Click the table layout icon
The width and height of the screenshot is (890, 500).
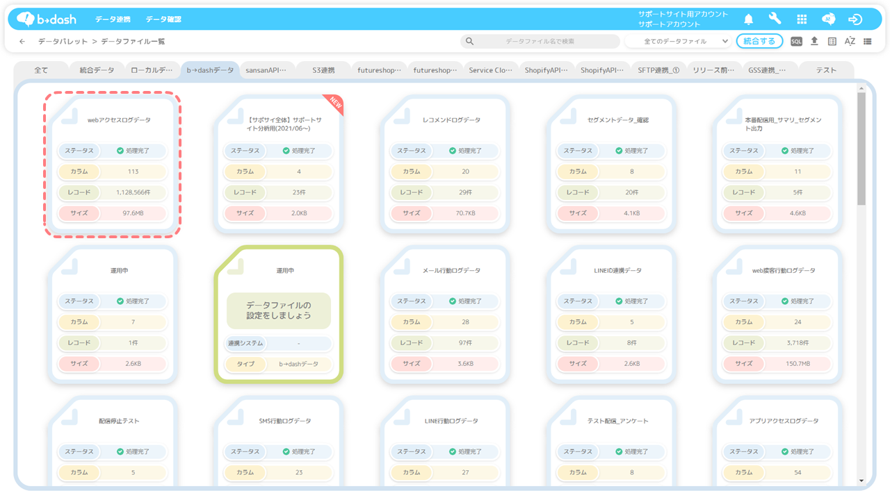point(832,42)
